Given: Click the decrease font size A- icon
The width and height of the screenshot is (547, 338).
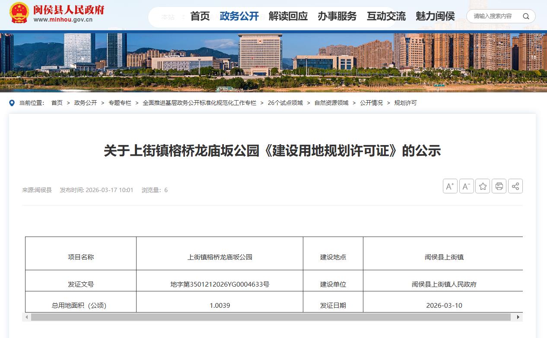Looking at the screenshot, I should pos(466,186).
